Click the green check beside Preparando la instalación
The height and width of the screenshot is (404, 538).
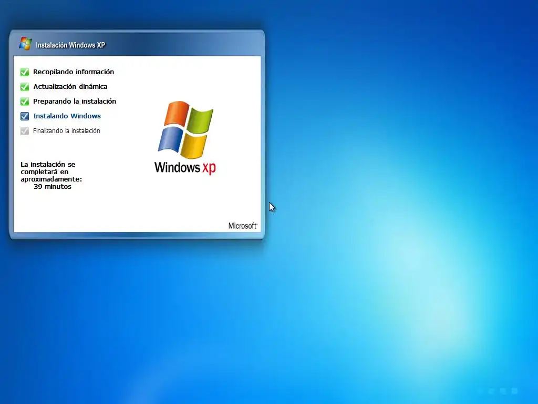coord(25,102)
